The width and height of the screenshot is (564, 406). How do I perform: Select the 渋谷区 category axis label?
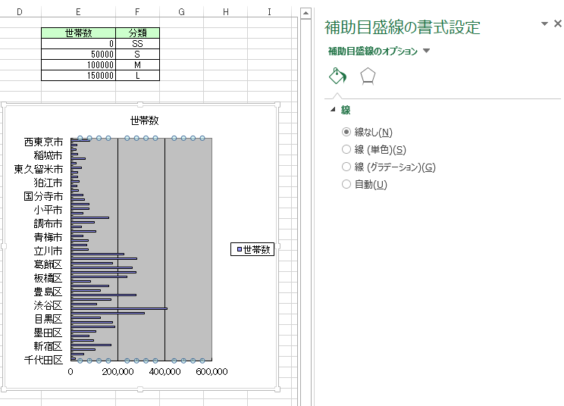(x=47, y=304)
